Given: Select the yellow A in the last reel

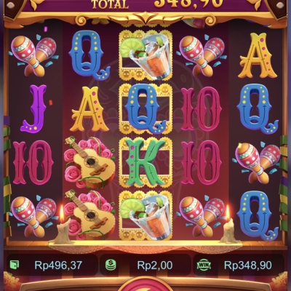Looking at the screenshot, I should tap(258, 55).
